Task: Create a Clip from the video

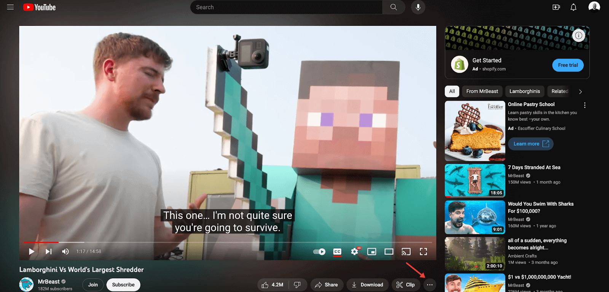Action: (x=406, y=285)
